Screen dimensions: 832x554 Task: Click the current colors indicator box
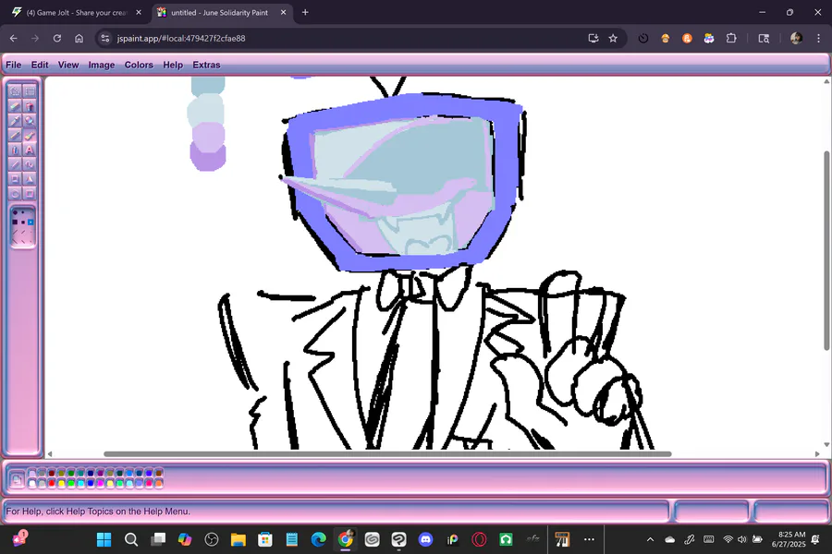click(x=17, y=480)
